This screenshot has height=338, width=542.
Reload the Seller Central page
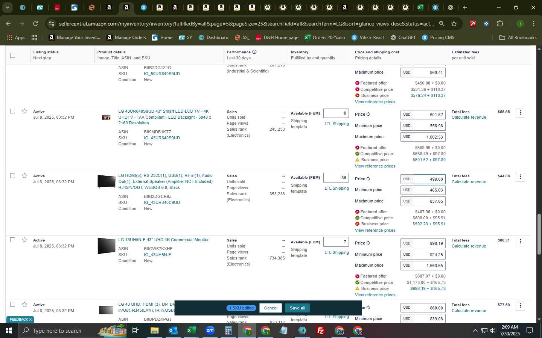coord(35,24)
